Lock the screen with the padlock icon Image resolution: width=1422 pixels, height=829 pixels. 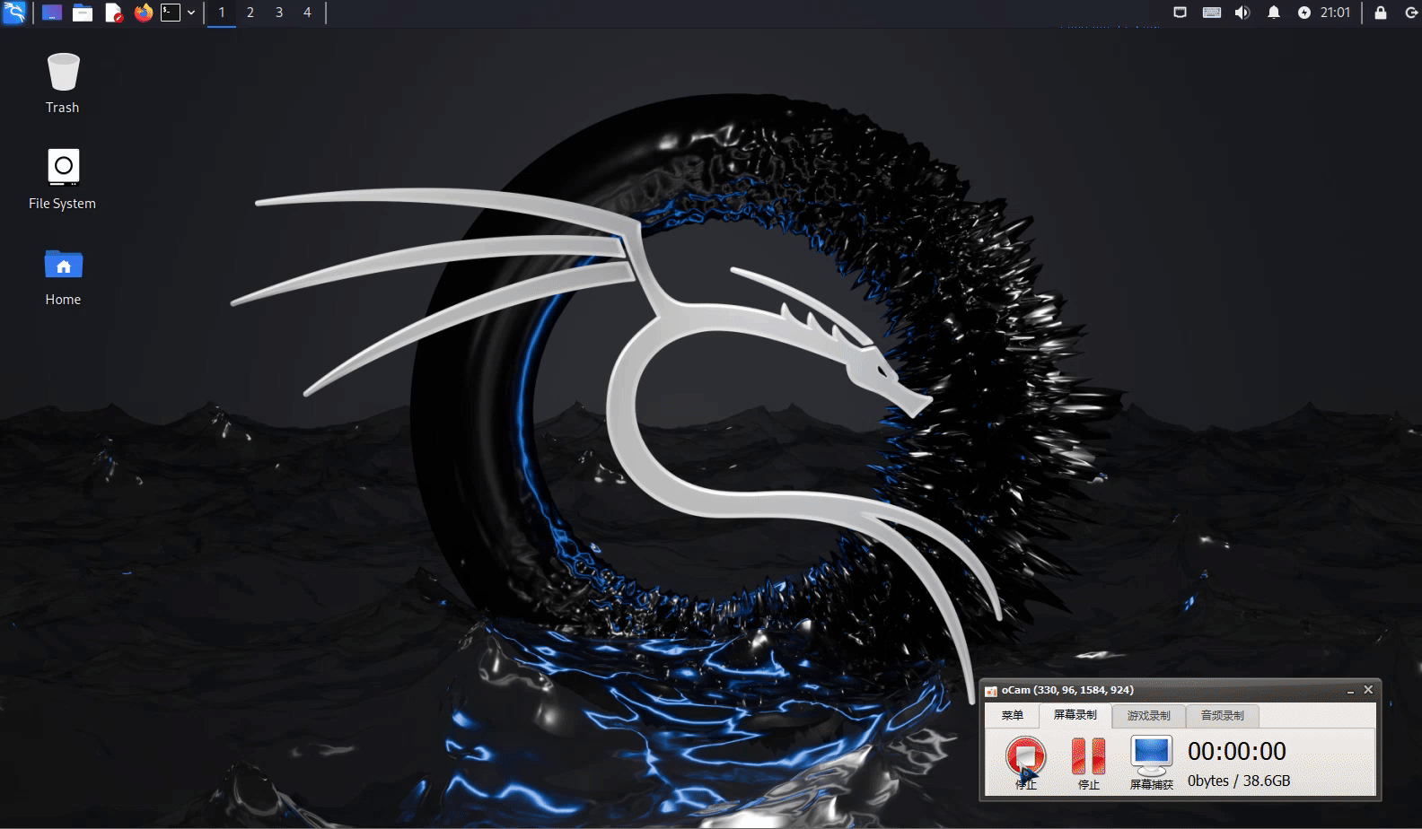pos(1381,13)
